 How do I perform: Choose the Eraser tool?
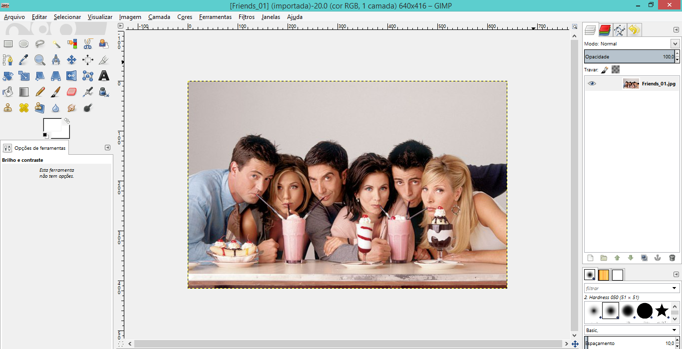coord(72,92)
